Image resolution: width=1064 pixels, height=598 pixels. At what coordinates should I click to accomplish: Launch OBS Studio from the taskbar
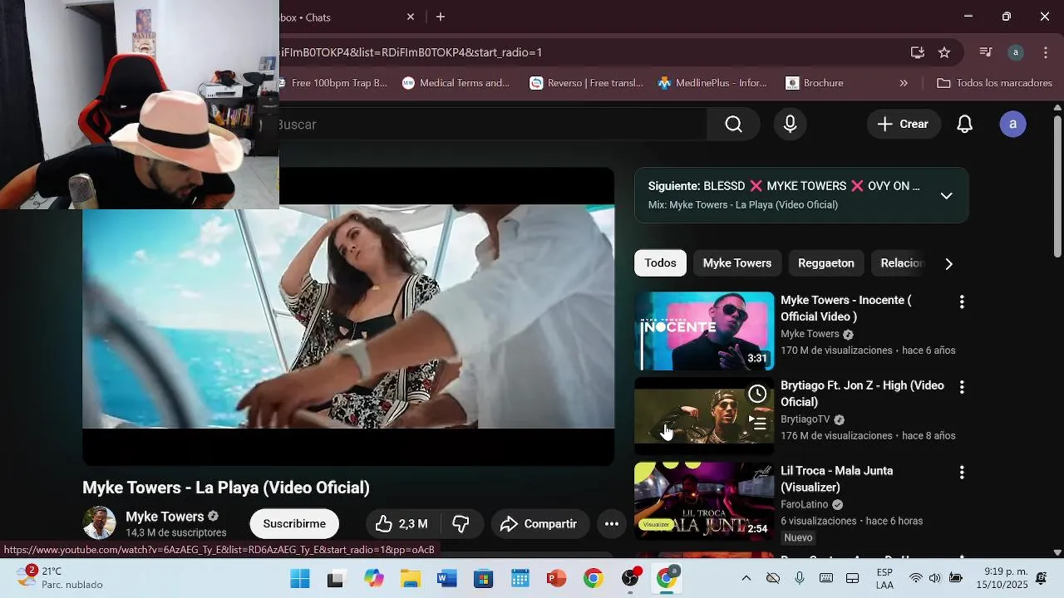point(632,579)
